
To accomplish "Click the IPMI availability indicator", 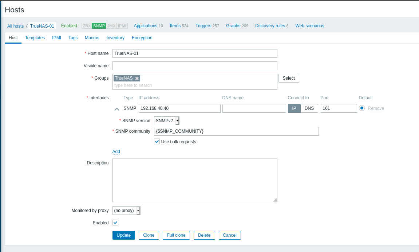I will tap(122, 26).
